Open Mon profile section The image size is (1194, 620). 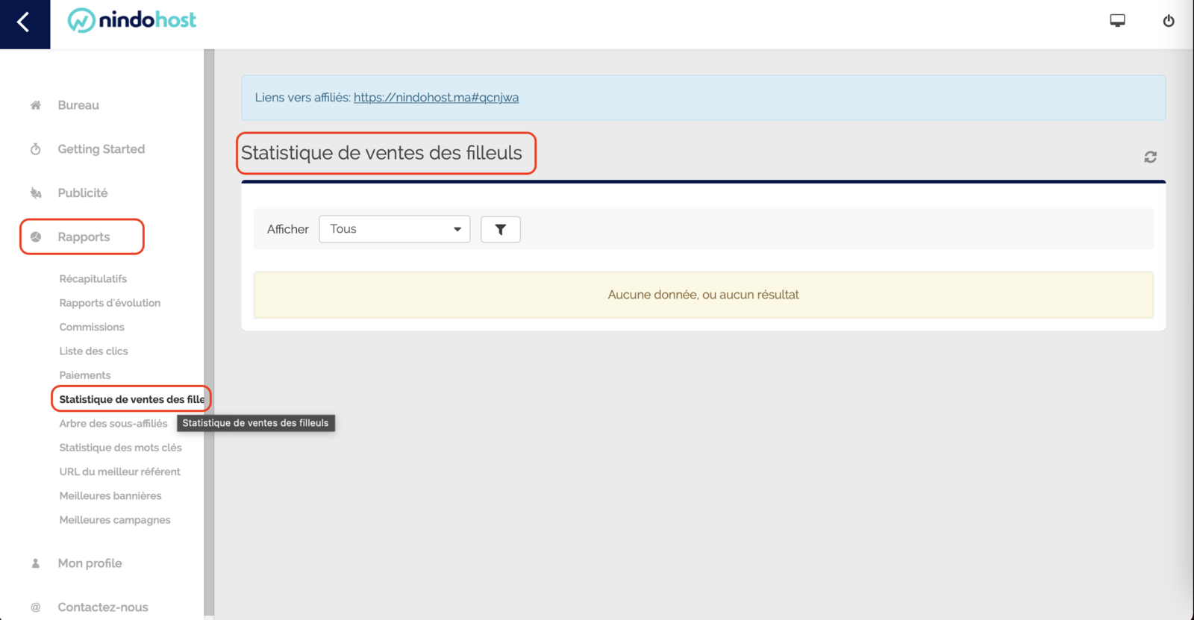tap(90, 563)
